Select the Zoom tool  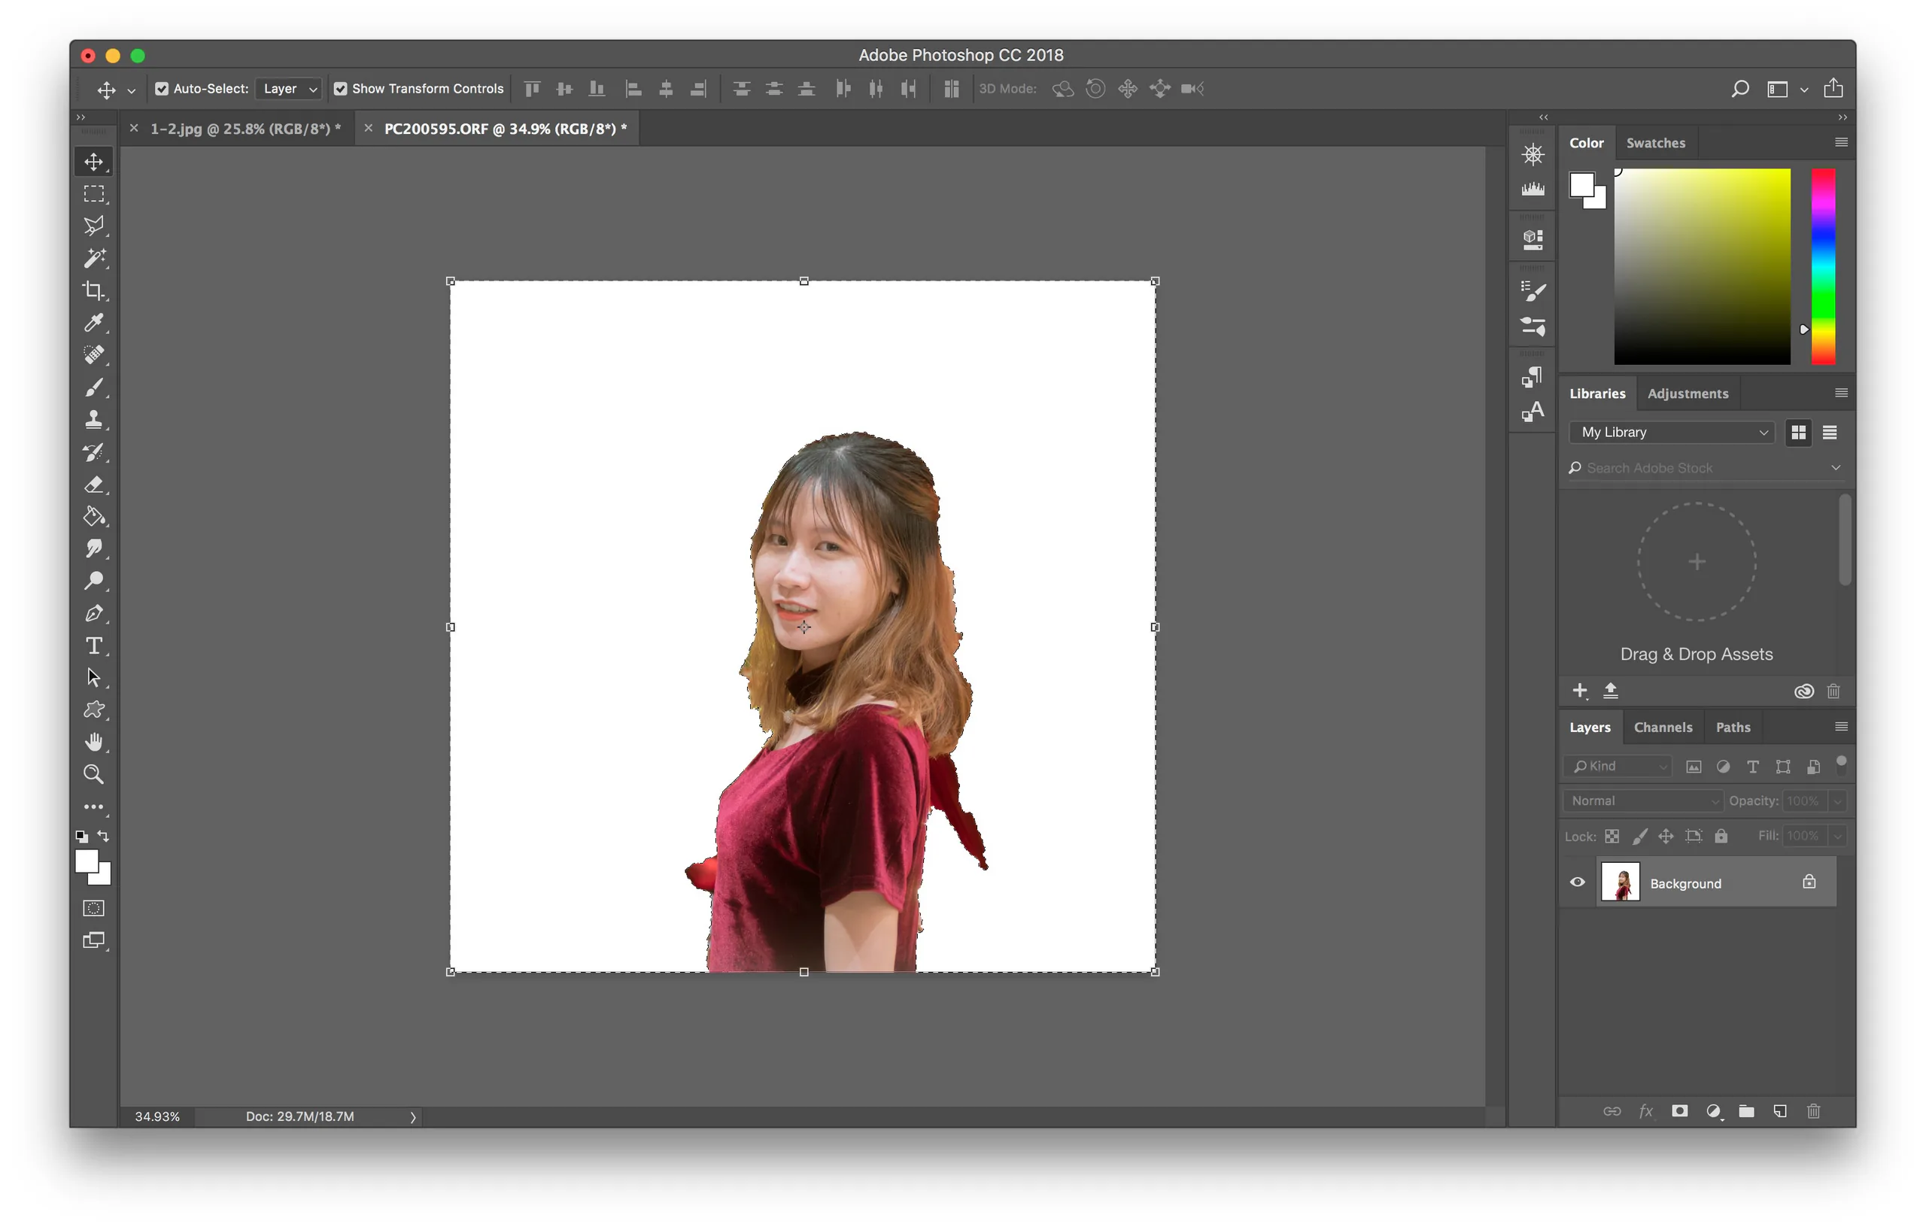[93, 774]
